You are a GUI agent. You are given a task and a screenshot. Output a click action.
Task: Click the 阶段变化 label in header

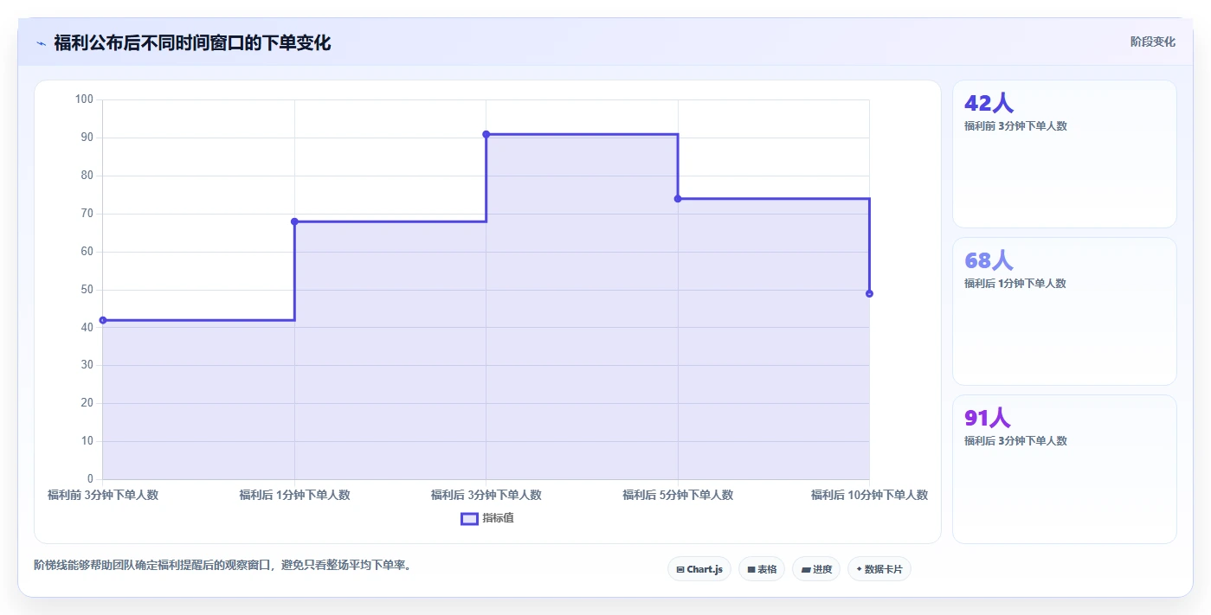click(1152, 42)
